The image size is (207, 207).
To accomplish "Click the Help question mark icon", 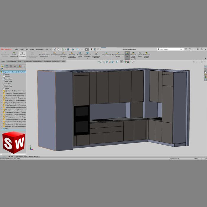I will 190,49.
